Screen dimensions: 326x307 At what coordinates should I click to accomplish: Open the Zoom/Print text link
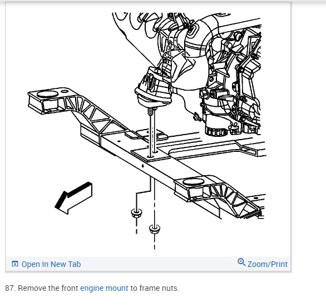pyautogui.click(x=268, y=264)
